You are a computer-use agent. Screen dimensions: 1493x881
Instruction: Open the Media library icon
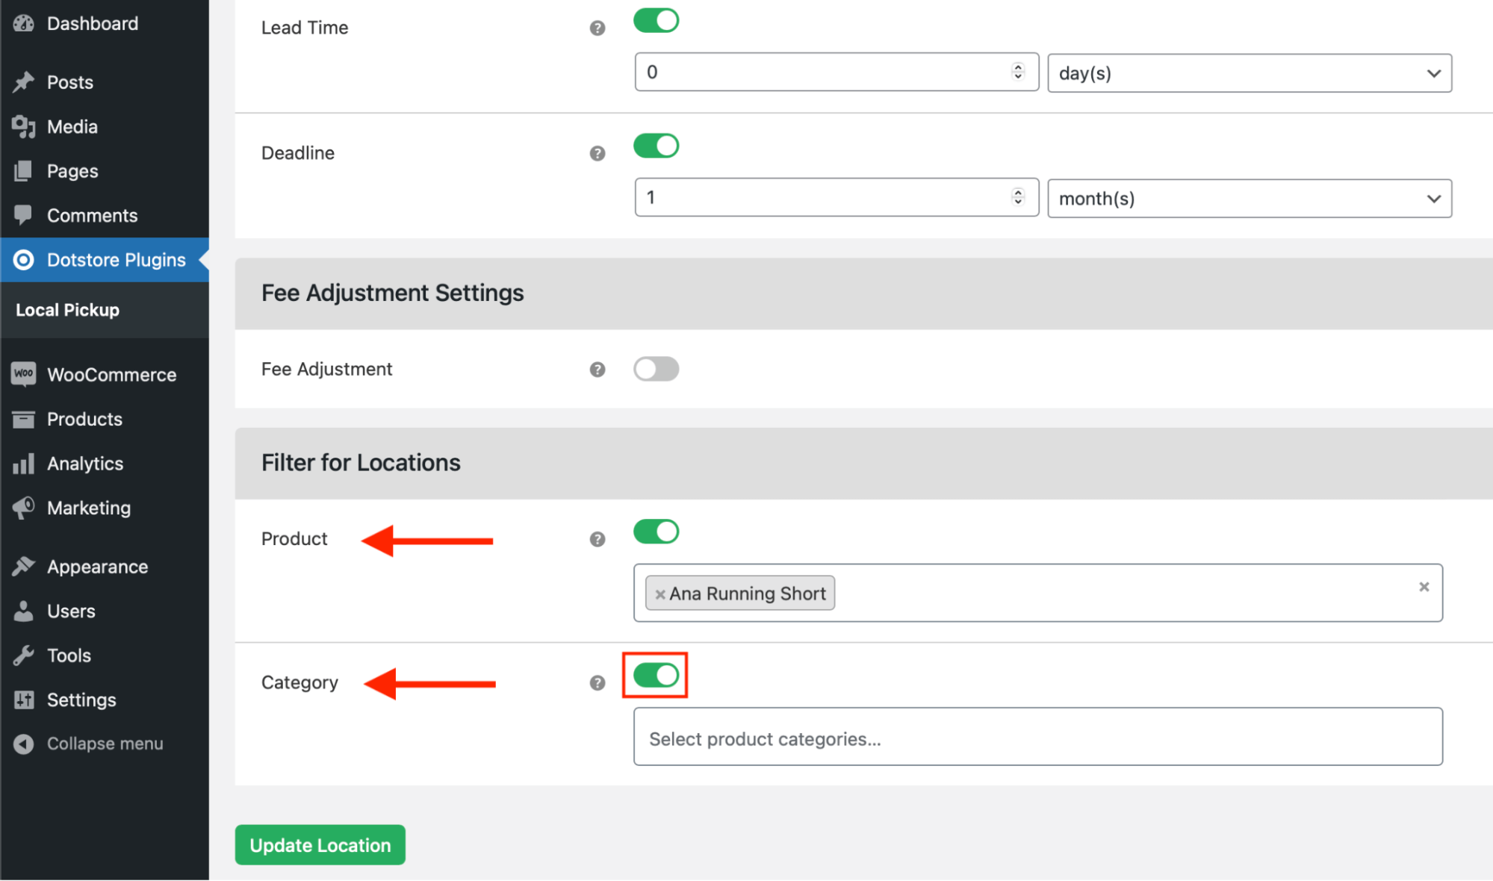pos(23,126)
